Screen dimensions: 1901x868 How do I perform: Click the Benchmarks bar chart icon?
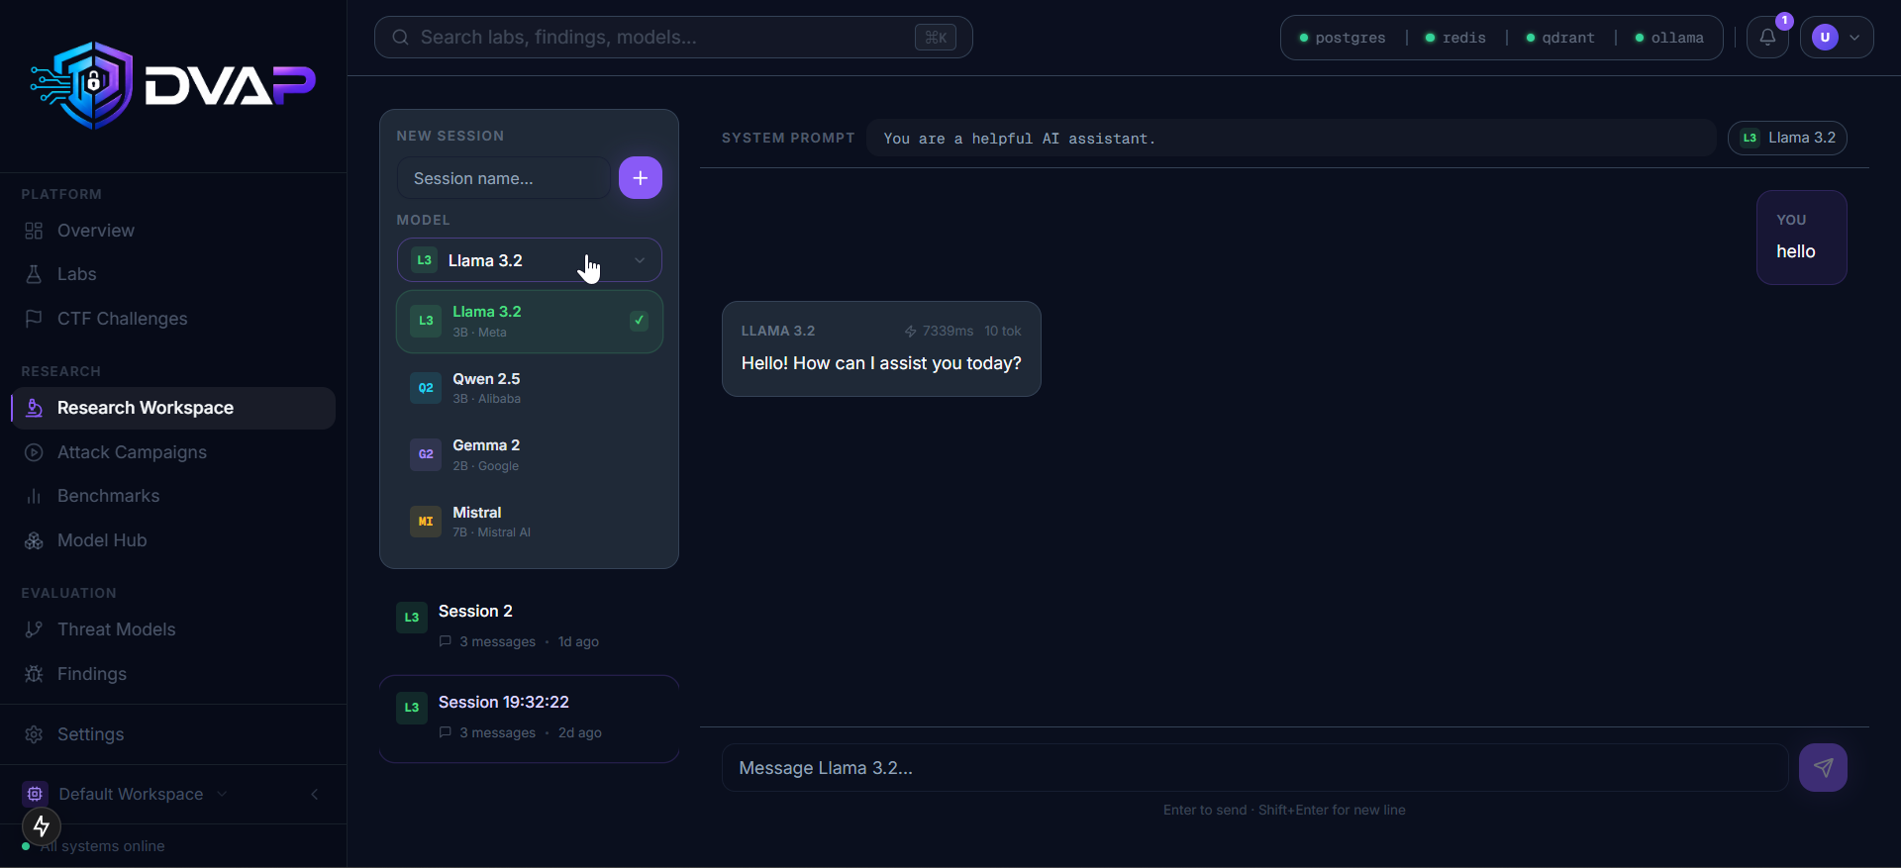coord(34,496)
